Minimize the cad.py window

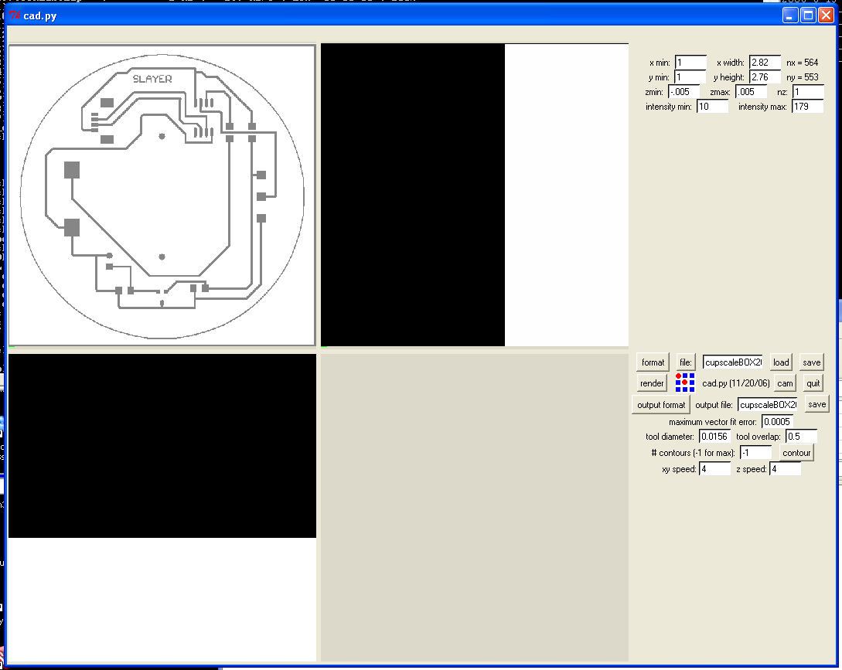point(789,15)
